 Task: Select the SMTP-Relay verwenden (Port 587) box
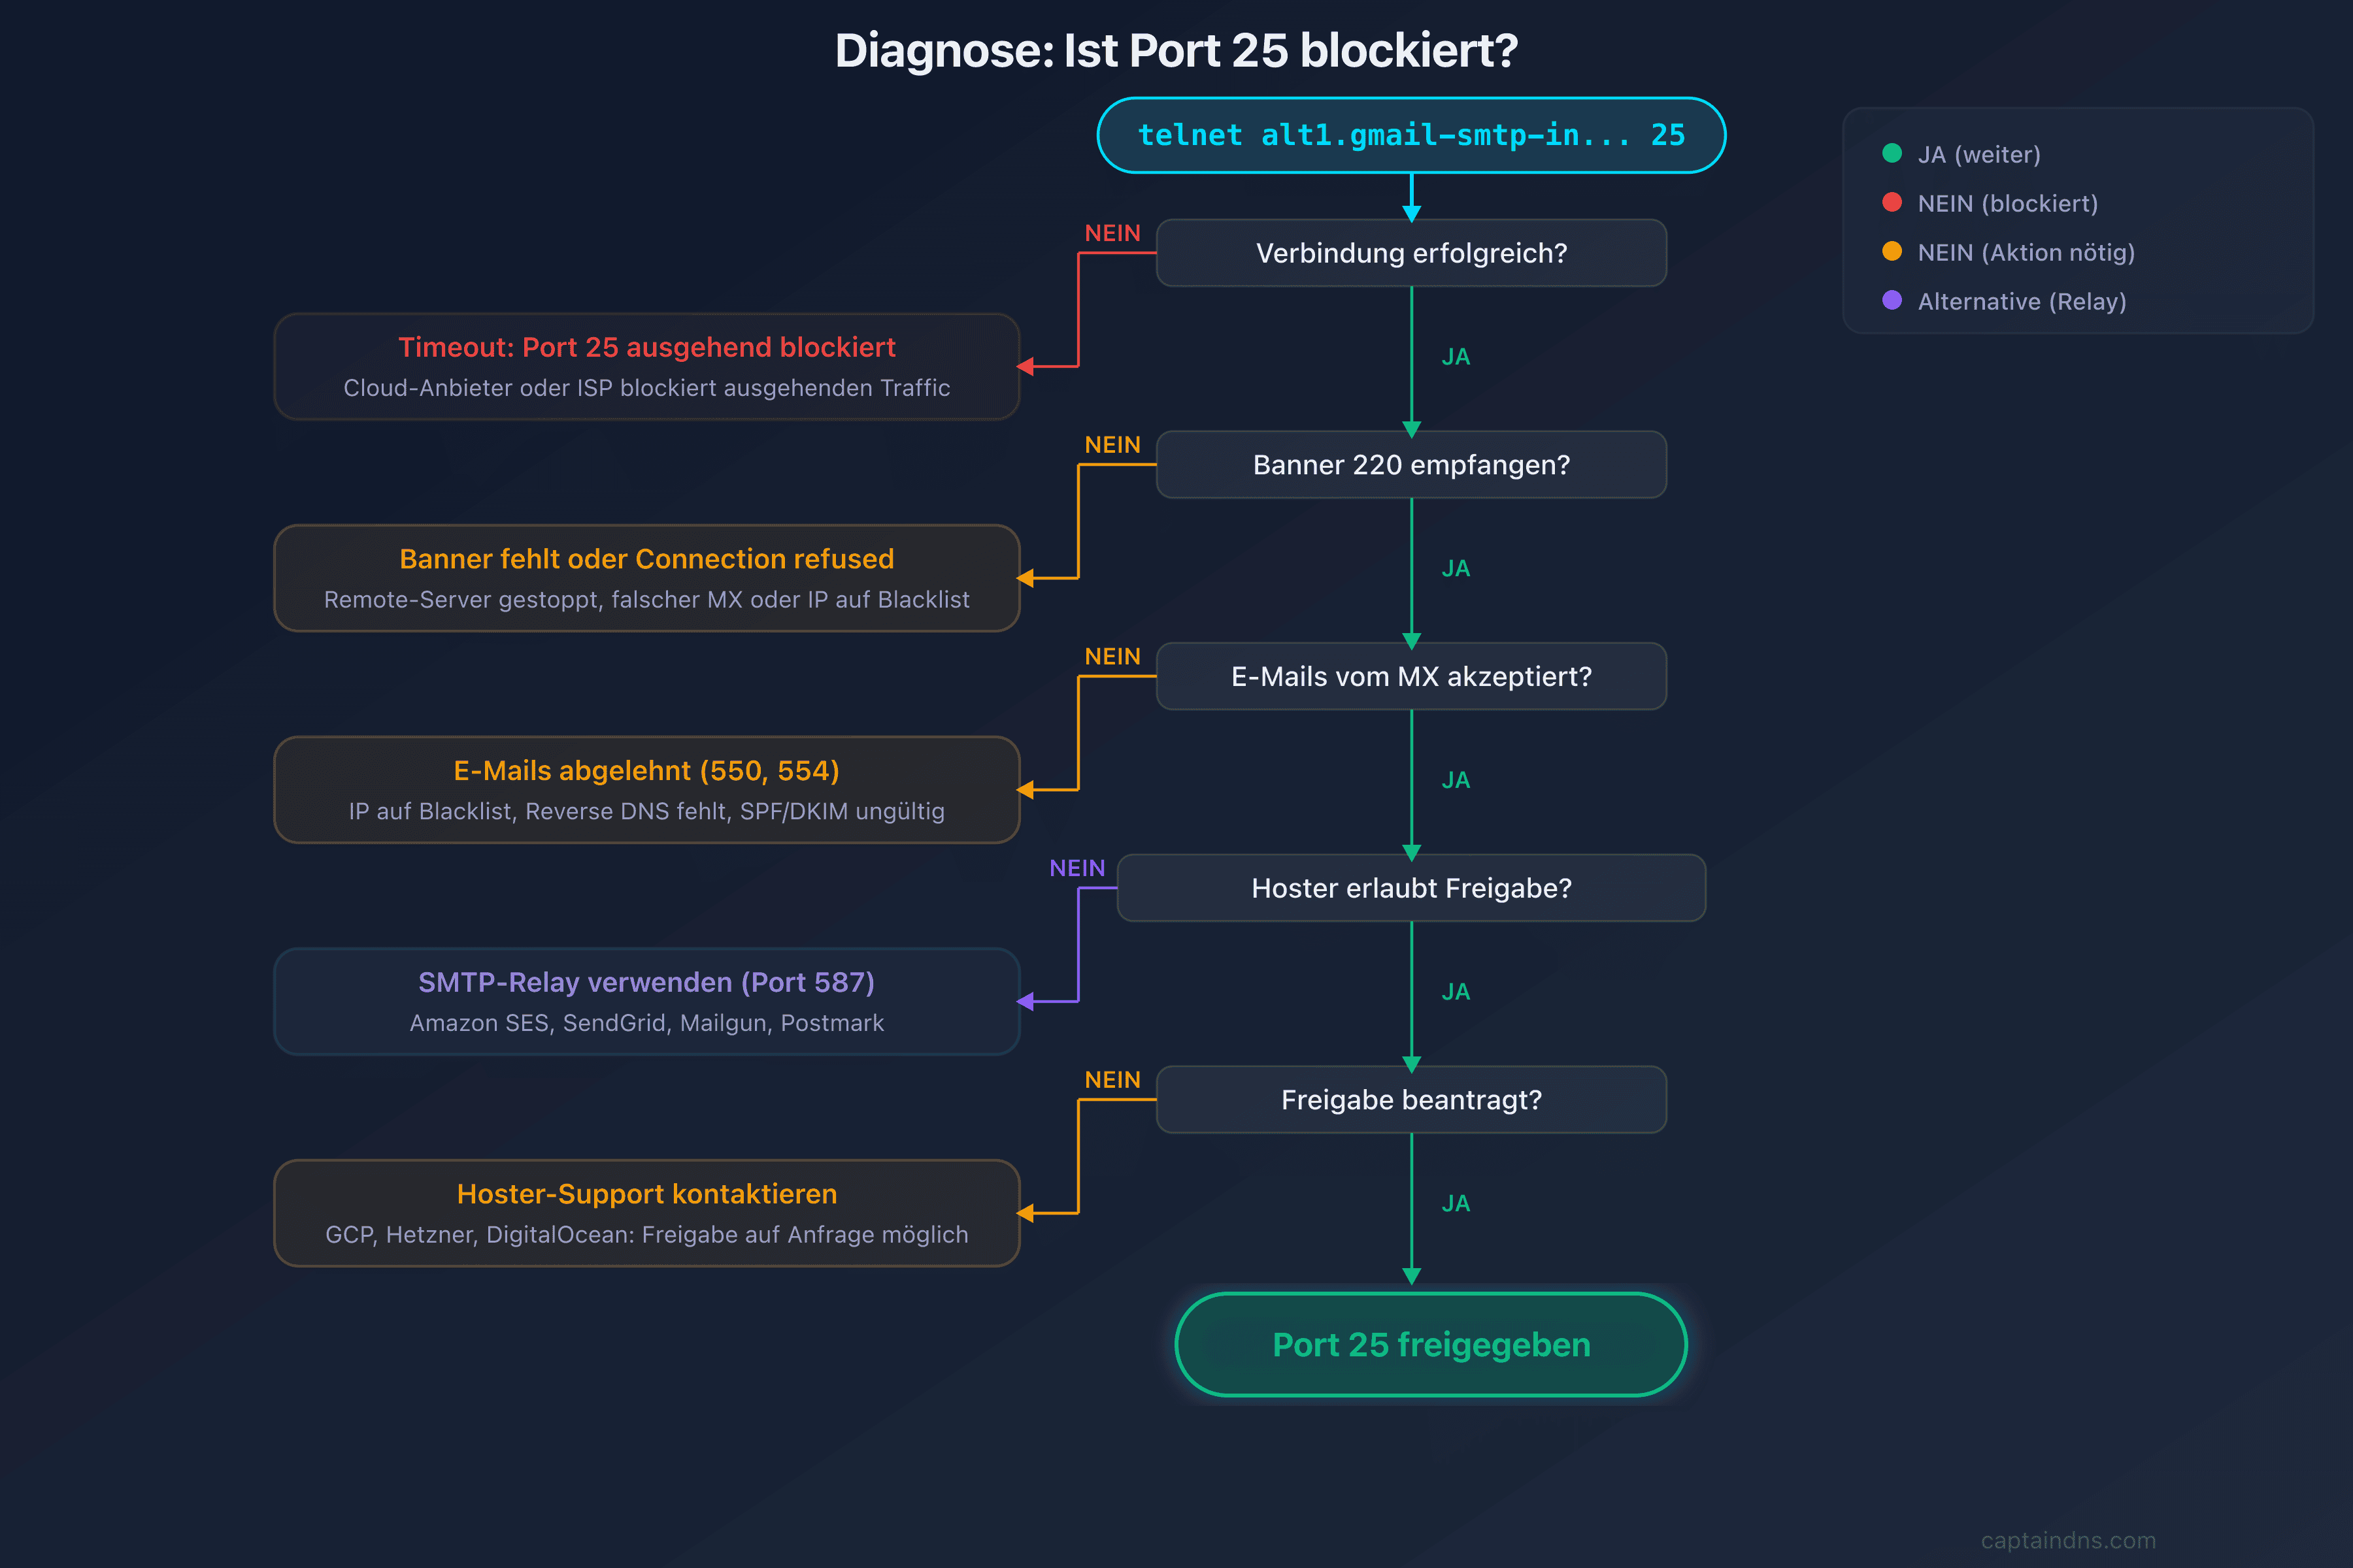click(x=646, y=1002)
